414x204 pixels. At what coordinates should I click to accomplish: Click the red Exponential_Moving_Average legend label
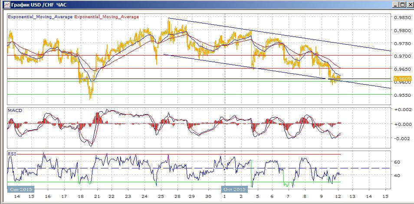tap(106, 16)
